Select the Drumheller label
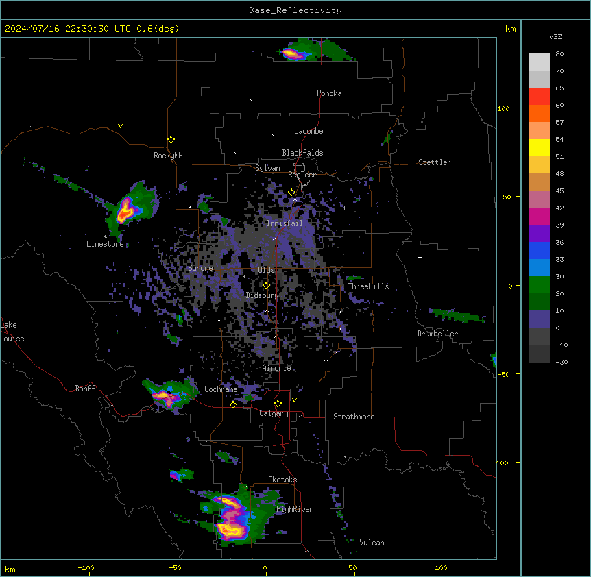 (437, 334)
